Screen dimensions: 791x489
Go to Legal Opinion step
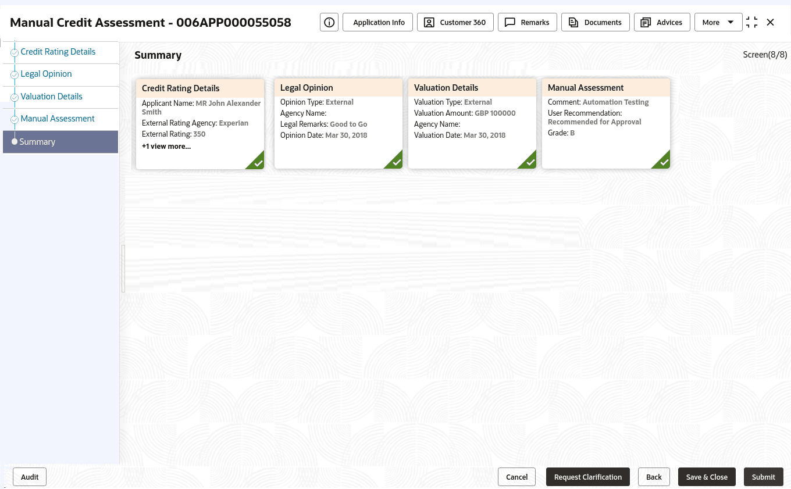coord(47,74)
